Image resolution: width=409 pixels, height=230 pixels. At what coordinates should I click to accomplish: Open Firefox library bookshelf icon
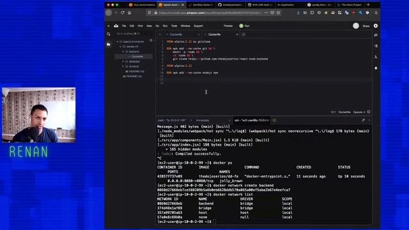point(305,13)
